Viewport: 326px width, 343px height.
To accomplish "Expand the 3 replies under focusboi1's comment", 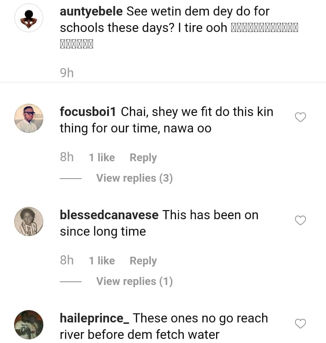I will tap(134, 178).
